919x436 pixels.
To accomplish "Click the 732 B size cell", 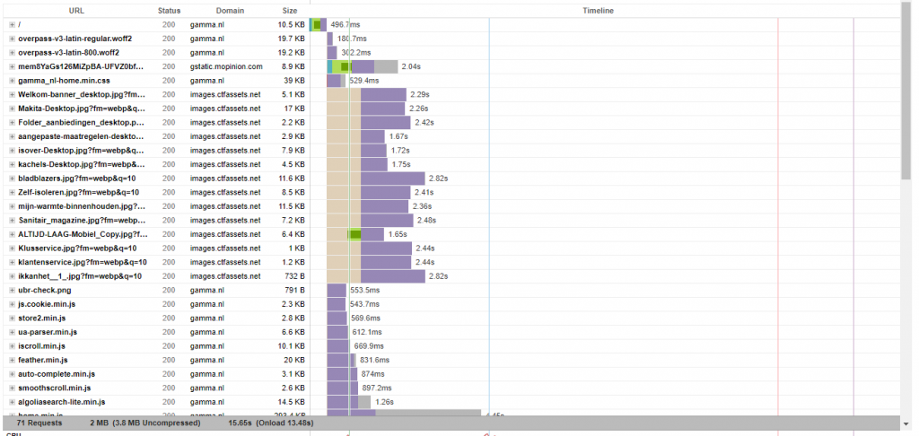I will coord(293,276).
